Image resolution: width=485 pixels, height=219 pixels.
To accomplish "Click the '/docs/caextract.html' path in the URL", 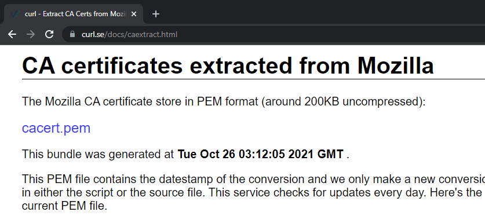I will [141, 34].
